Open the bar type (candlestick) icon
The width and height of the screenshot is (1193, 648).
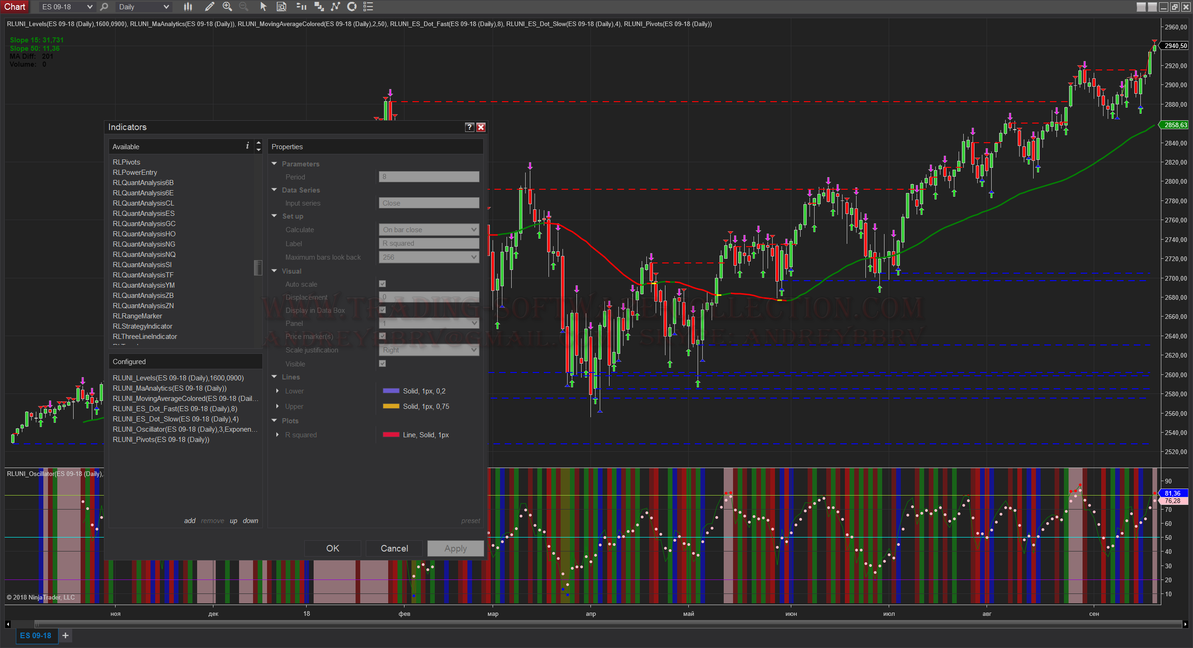(x=188, y=7)
